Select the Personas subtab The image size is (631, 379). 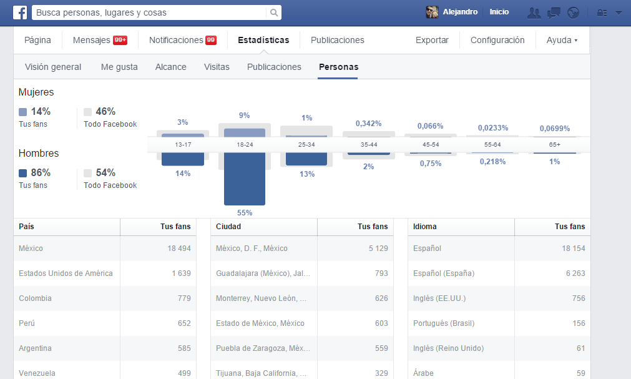point(338,67)
